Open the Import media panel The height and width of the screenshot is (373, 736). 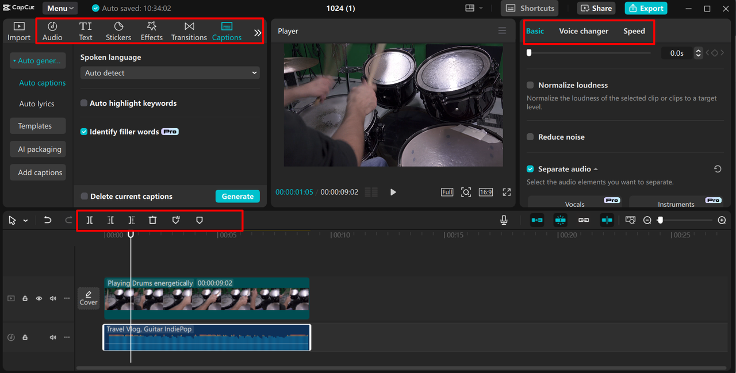19,31
